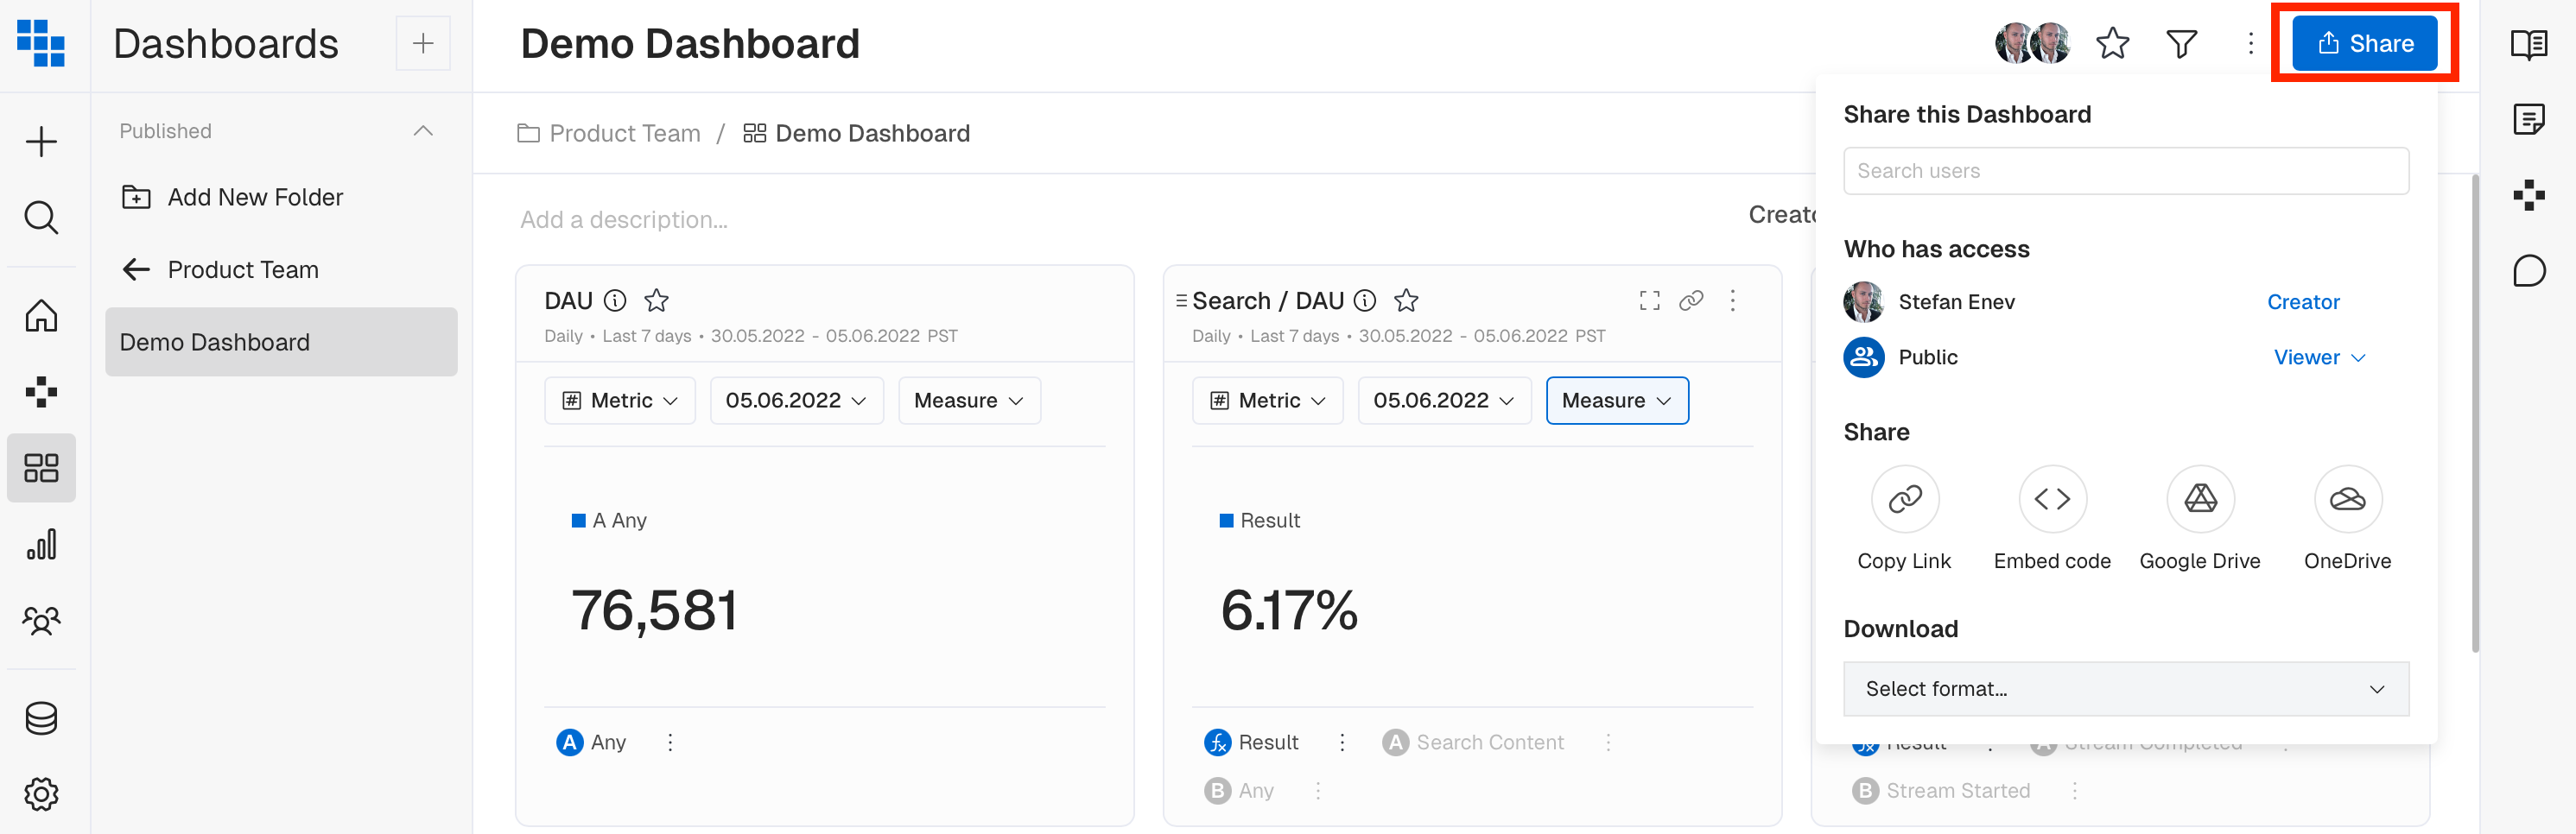Click the pixel-cross icon on right rail

(2528, 195)
